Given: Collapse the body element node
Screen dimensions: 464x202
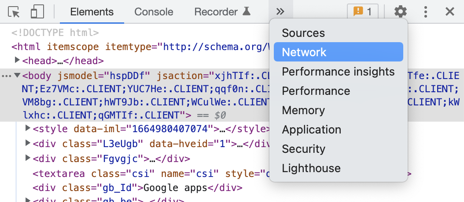Looking at the screenshot, I should coord(18,75).
